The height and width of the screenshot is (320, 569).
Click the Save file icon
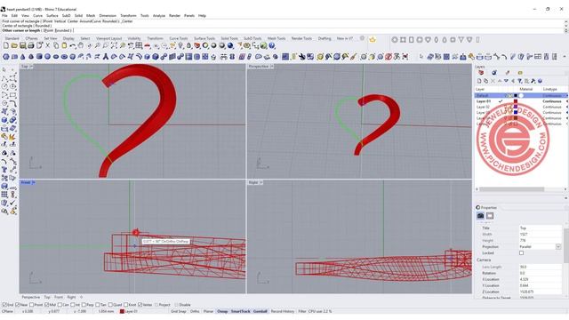[22, 45]
